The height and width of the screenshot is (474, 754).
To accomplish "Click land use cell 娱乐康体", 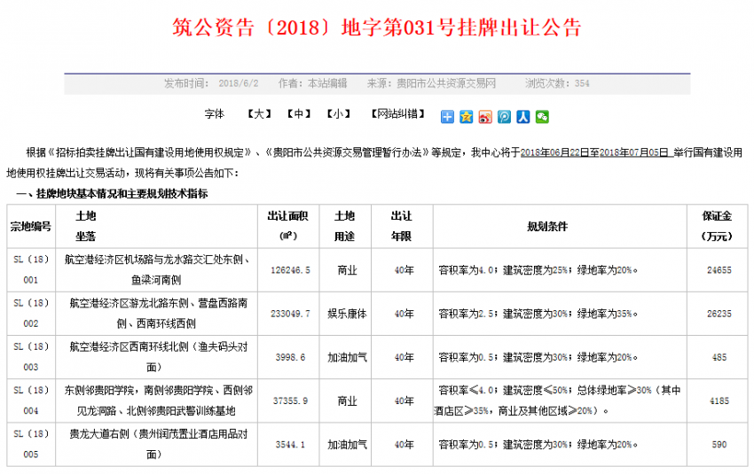I will [347, 314].
